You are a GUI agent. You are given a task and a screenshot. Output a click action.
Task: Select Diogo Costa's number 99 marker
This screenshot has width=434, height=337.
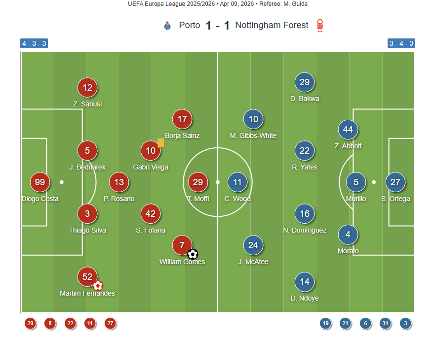[x=40, y=182]
